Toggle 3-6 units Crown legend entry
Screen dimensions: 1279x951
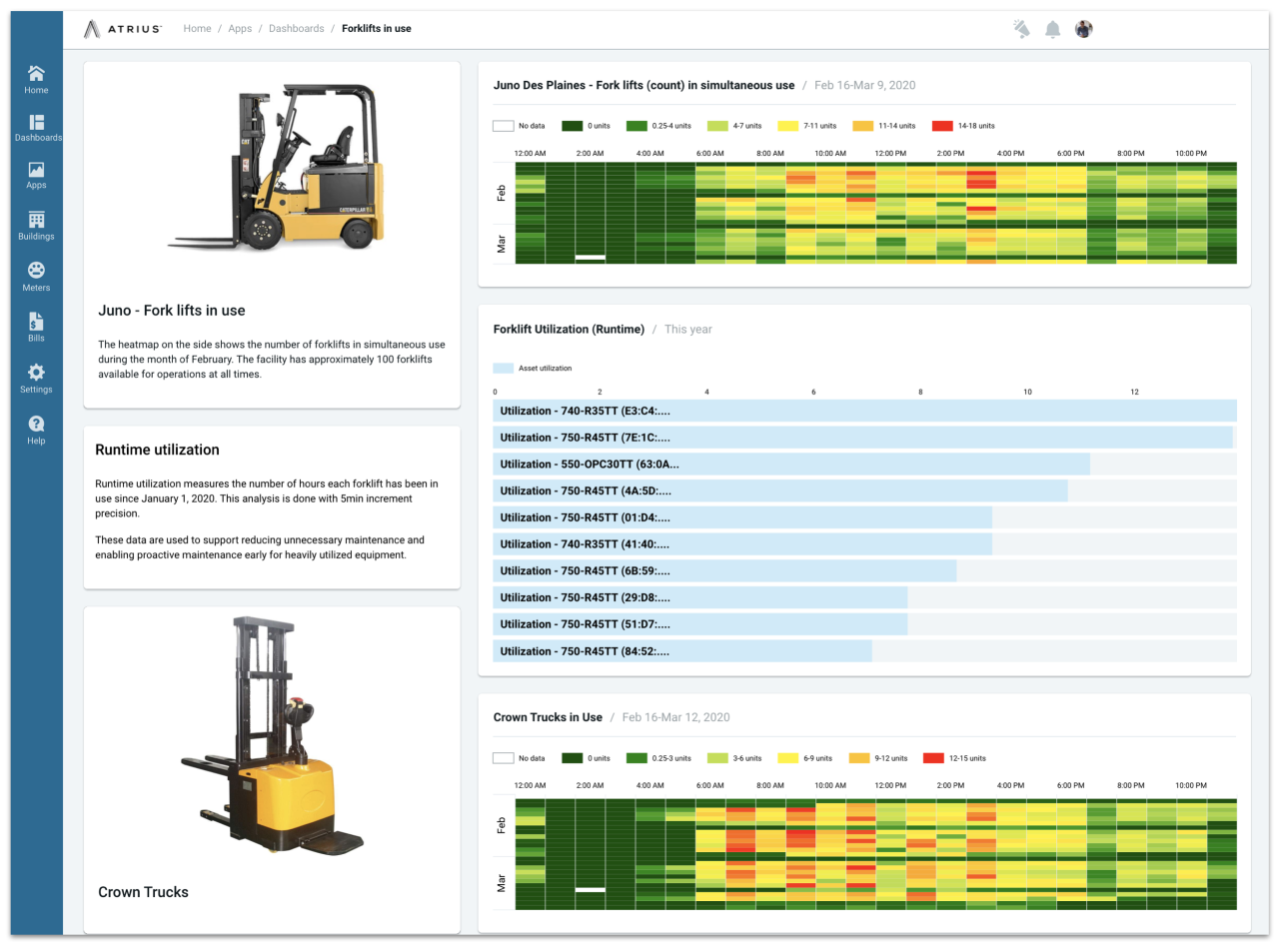pos(734,758)
